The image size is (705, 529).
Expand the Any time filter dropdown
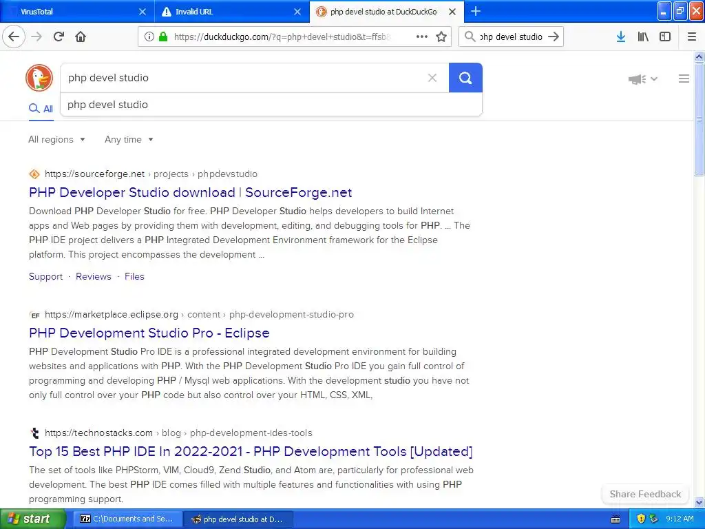129,139
